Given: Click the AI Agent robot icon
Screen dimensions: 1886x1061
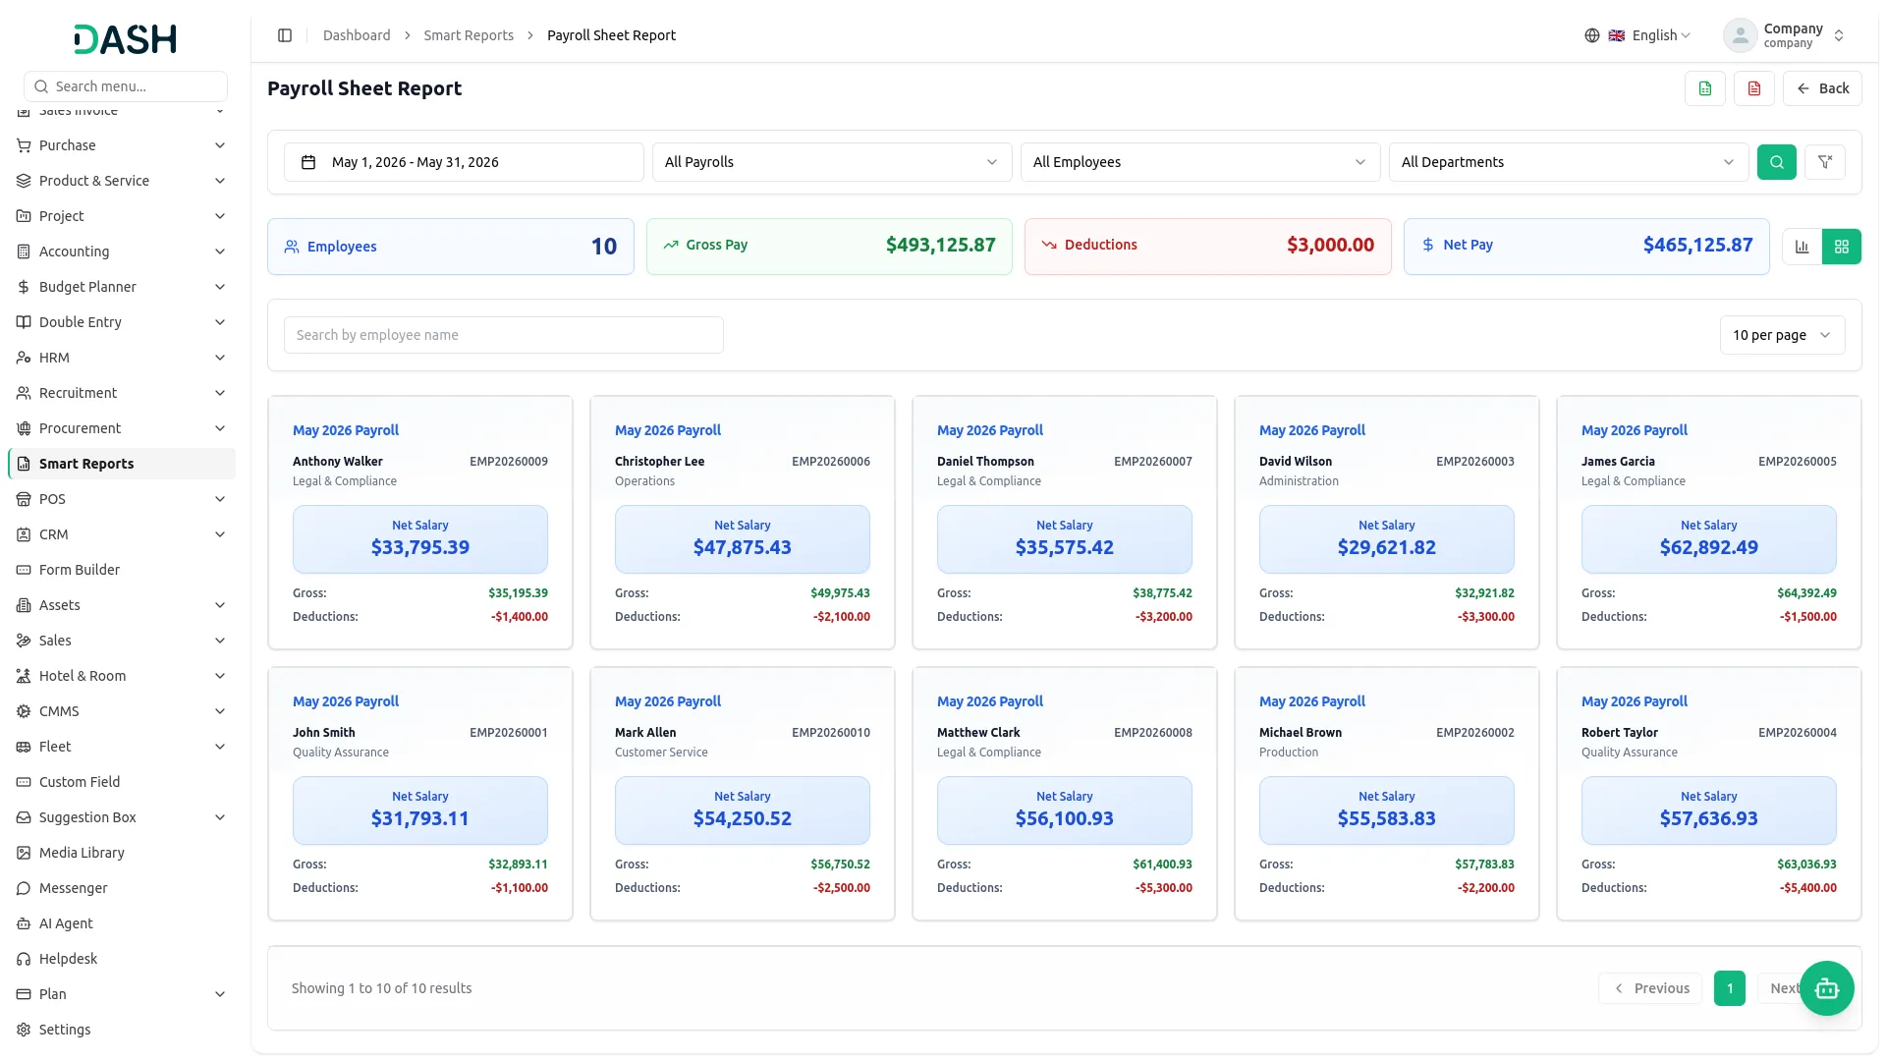Looking at the screenshot, I should click(x=24, y=923).
